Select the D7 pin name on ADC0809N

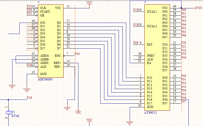[59, 48]
